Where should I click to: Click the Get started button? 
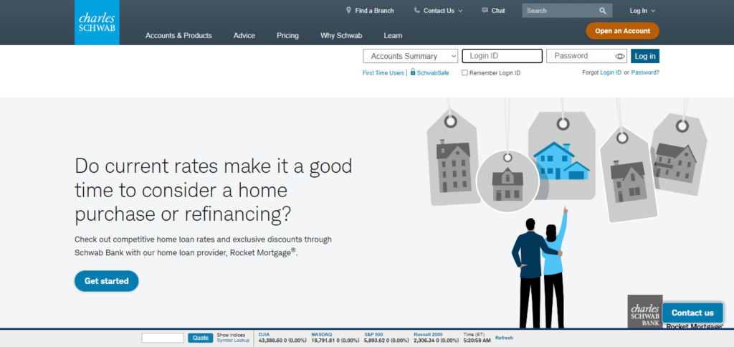tap(106, 281)
